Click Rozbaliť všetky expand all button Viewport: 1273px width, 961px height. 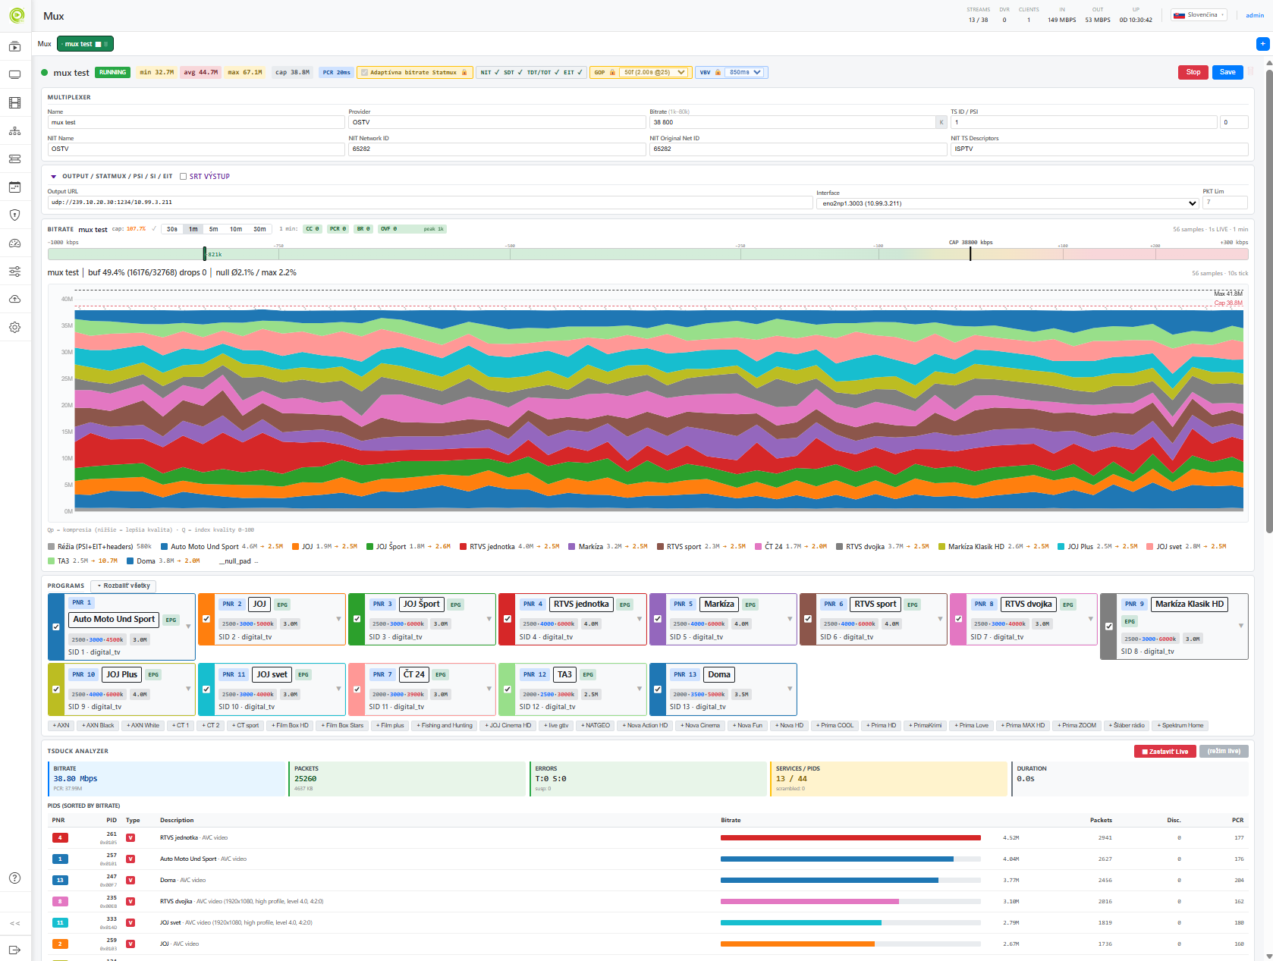pyautogui.click(x=124, y=586)
